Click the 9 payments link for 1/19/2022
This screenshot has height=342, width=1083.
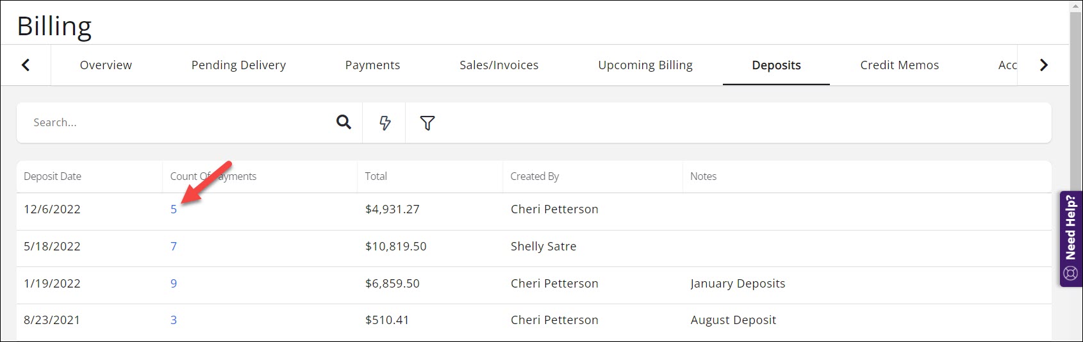pyautogui.click(x=174, y=284)
